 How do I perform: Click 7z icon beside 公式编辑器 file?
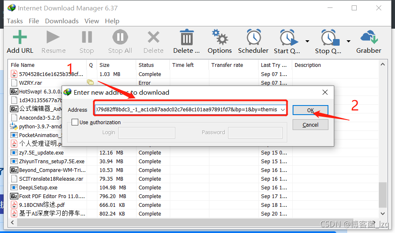[14, 109]
